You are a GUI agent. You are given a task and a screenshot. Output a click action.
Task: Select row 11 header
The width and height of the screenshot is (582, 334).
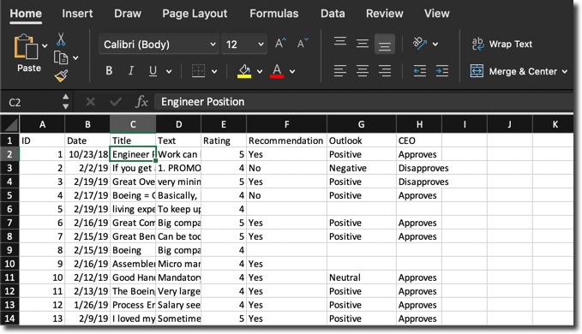click(9, 277)
